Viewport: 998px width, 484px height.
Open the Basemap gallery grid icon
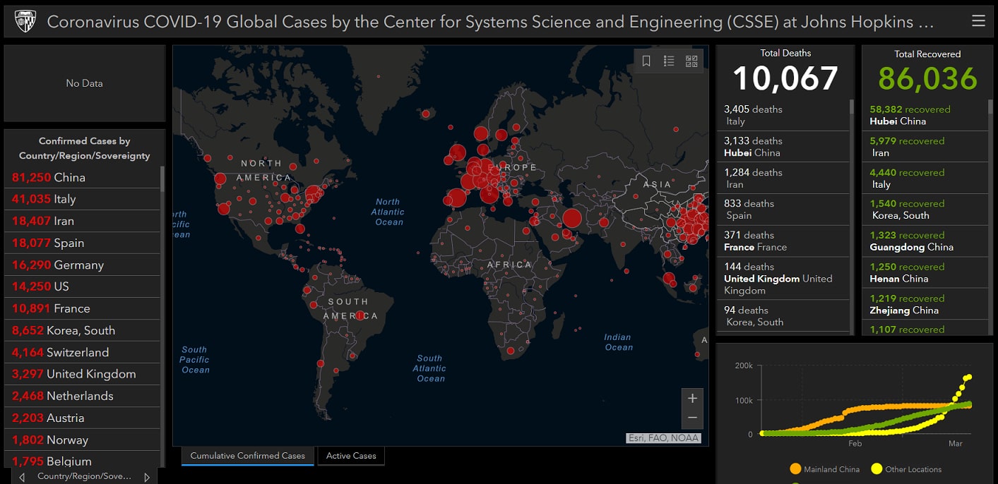tap(691, 61)
